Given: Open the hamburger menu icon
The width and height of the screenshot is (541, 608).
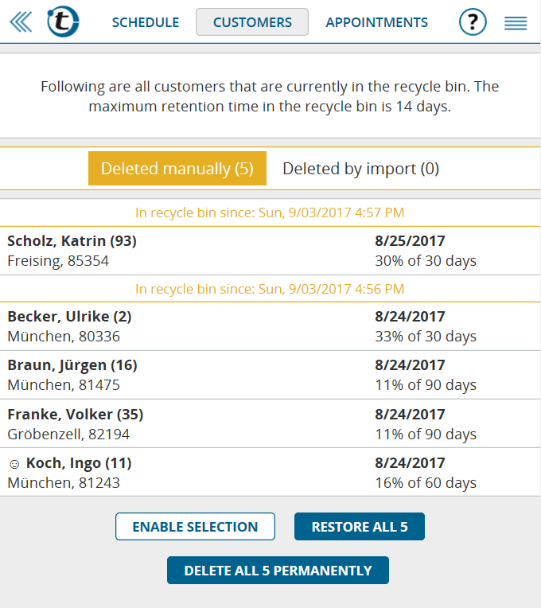Looking at the screenshot, I should 516,23.
